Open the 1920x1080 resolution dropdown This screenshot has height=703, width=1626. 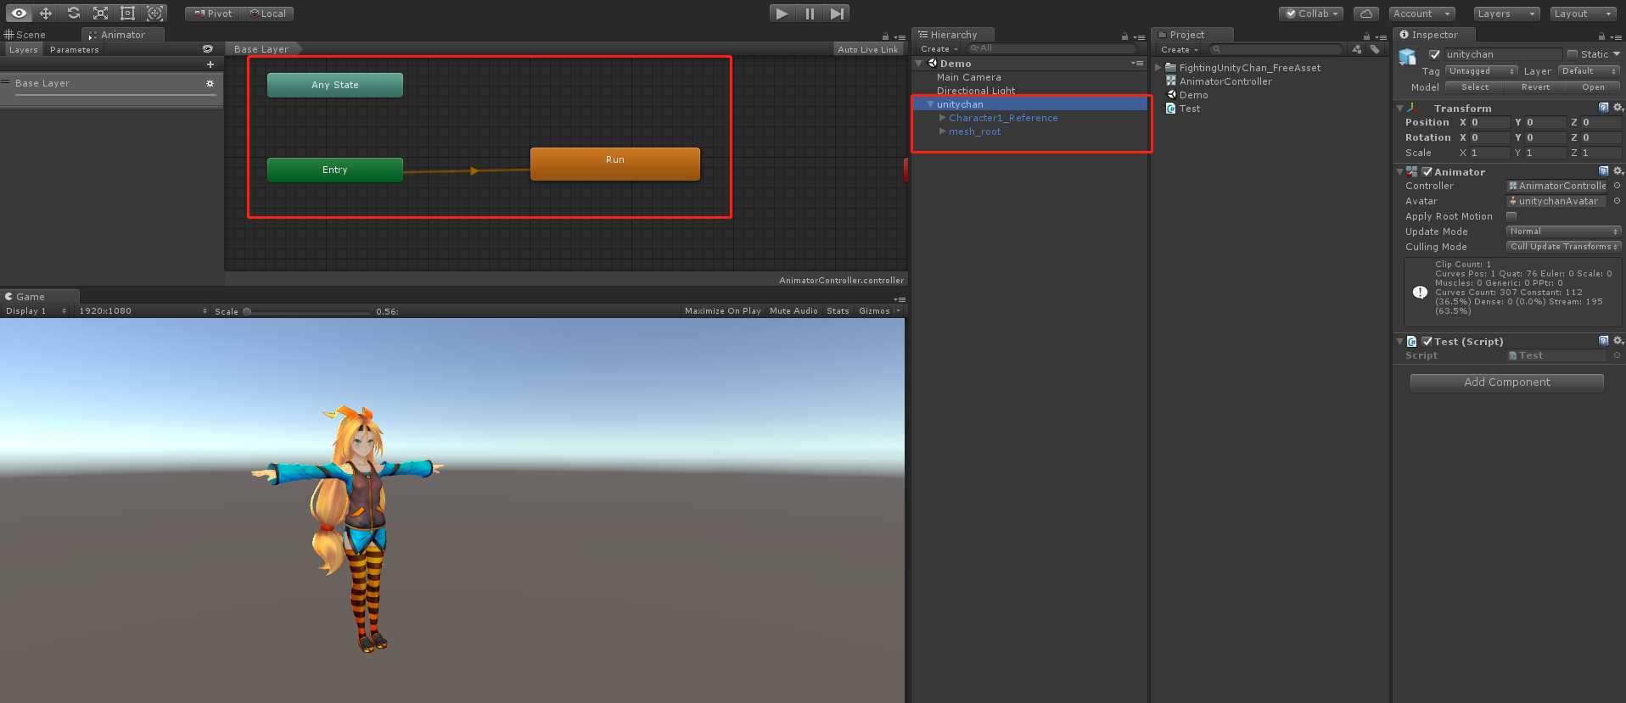click(143, 311)
